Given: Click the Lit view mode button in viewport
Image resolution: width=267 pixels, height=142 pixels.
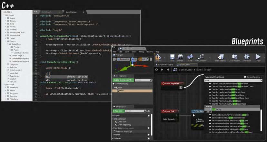Looking at the screenshot, I should pos(134,59).
